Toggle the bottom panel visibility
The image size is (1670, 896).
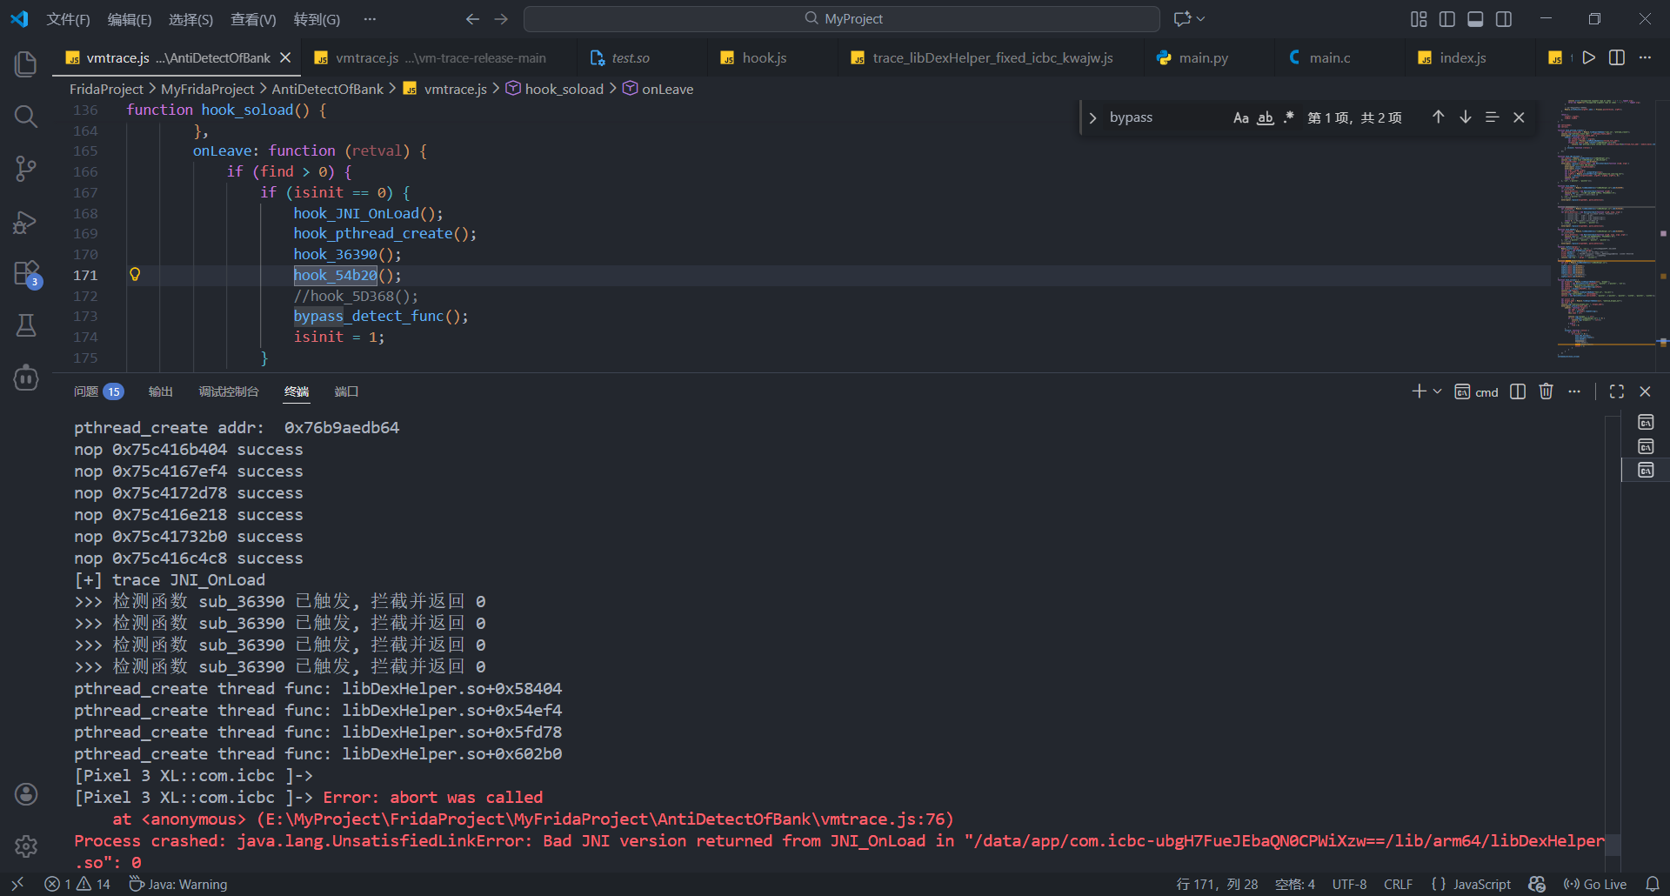click(1475, 19)
